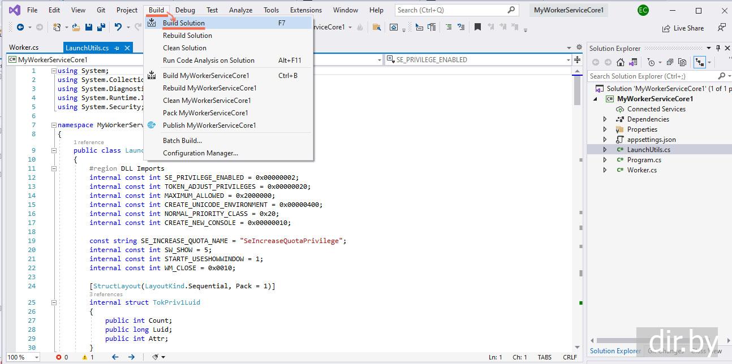
Task: Click the Undo toolbar icon
Action: [118, 27]
